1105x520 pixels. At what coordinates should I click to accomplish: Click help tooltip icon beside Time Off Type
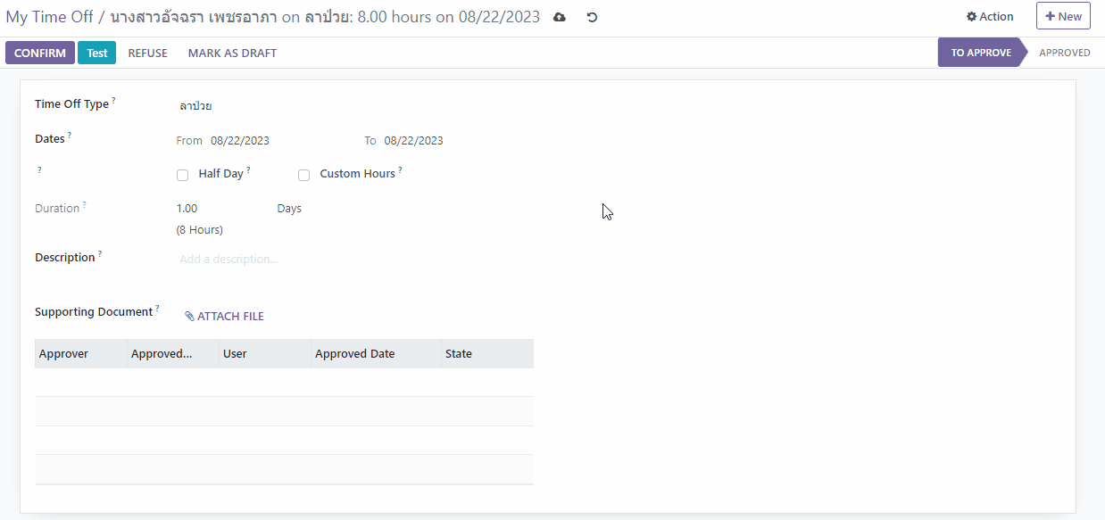tap(114, 101)
